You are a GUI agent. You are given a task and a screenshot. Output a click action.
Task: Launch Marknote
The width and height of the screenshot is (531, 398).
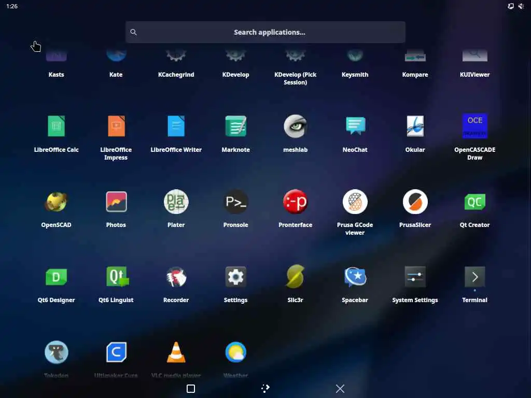pos(236,134)
